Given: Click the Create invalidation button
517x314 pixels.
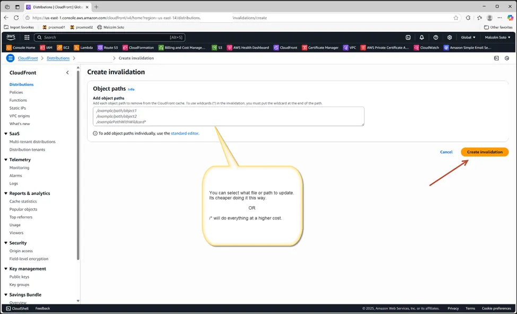Looking at the screenshot, I should coord(484,152).
